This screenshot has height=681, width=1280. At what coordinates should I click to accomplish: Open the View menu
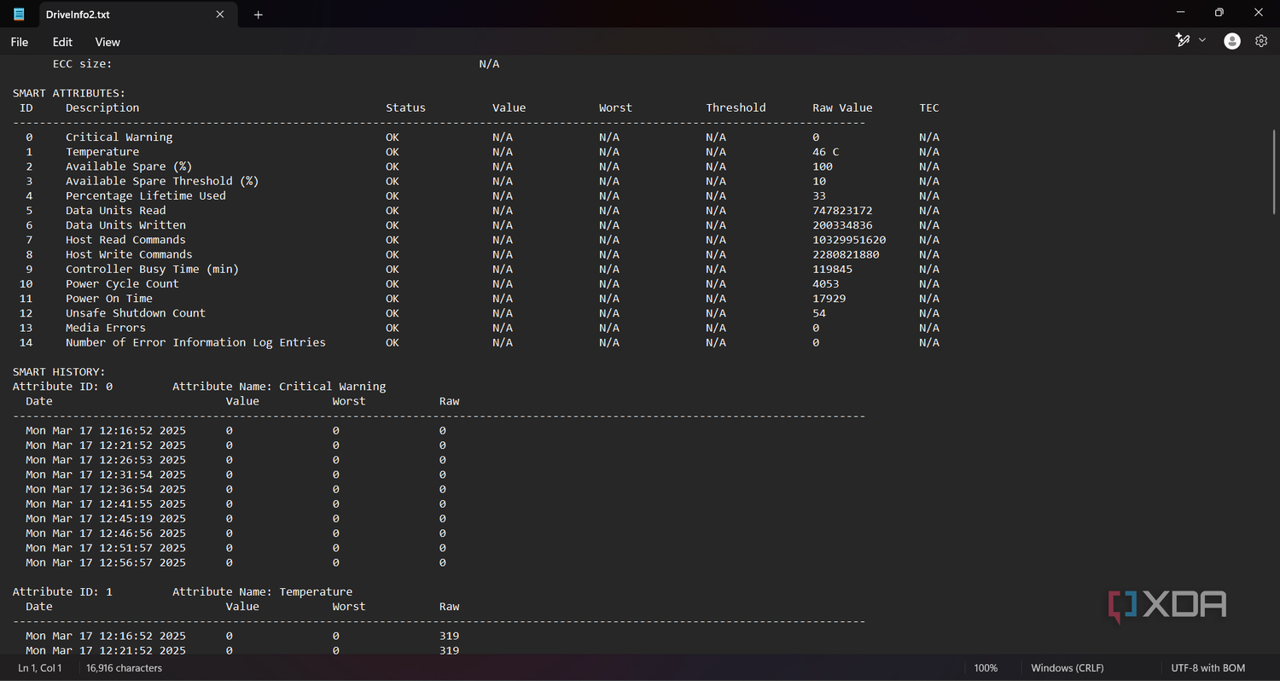pos(108,42)
